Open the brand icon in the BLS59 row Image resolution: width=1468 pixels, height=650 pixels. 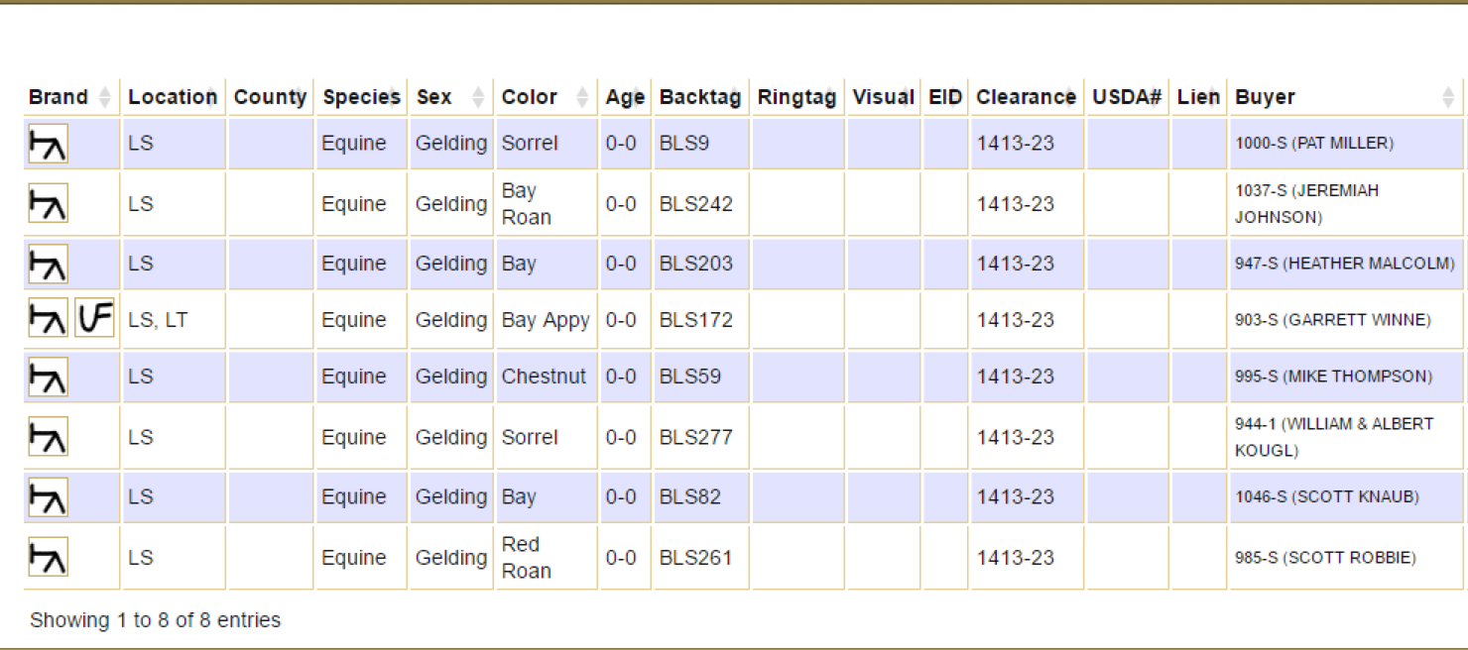pos(48,377)
